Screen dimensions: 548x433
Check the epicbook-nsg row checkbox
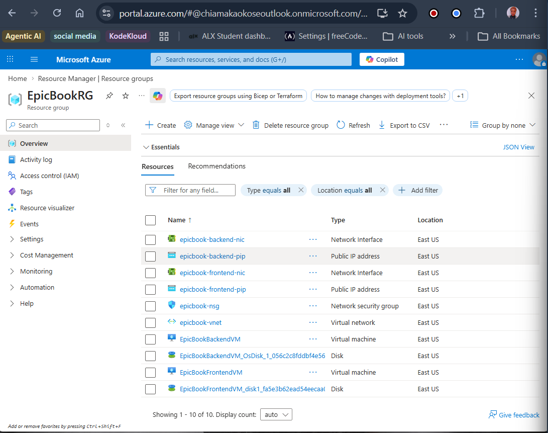click(150, 306)
